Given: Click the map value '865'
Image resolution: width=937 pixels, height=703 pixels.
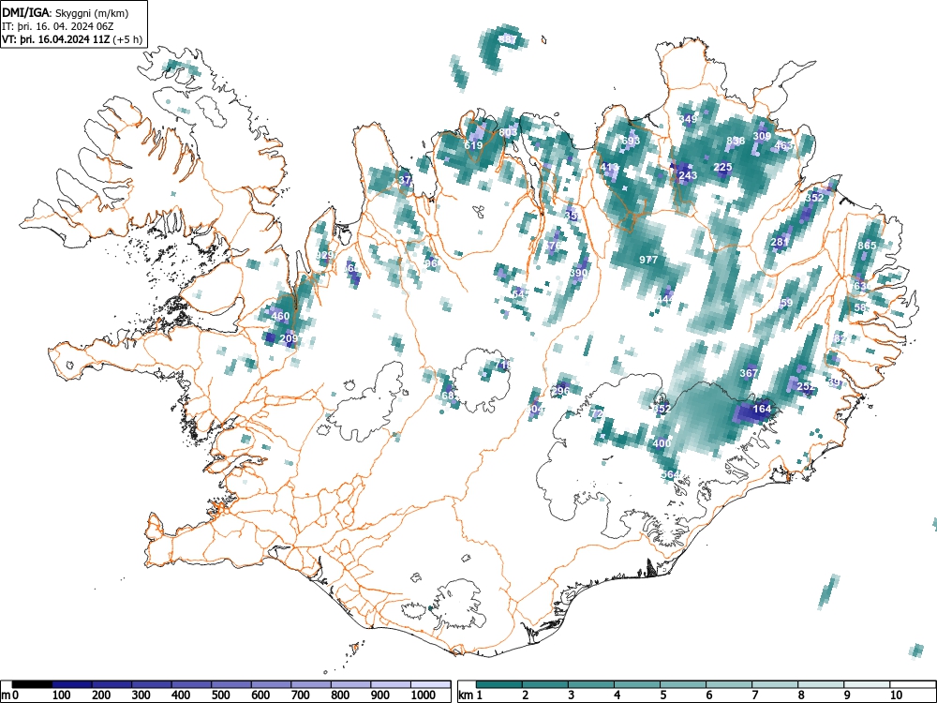Looking at the screenshot, I should 867,246.
